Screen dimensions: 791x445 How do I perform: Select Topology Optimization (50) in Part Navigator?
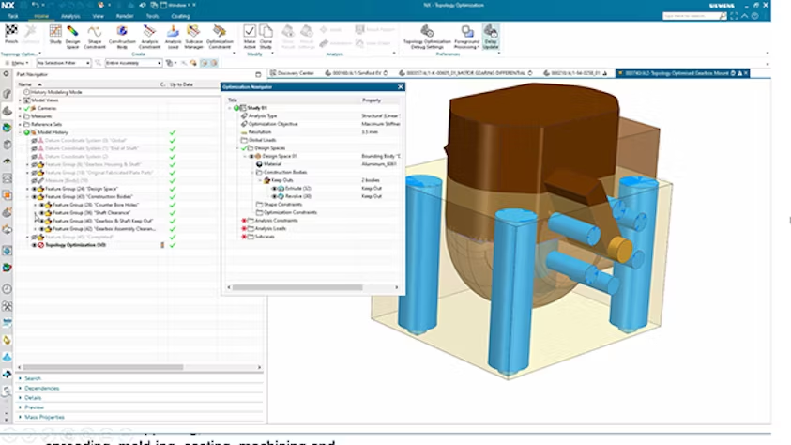point(76,245)
